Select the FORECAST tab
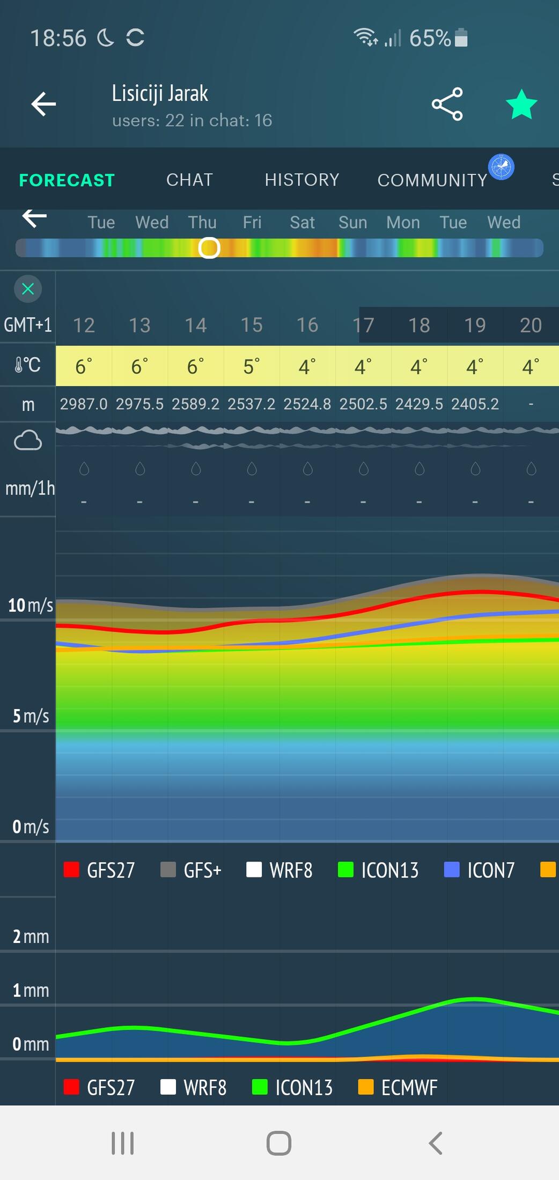 click(x=67, y=180)
